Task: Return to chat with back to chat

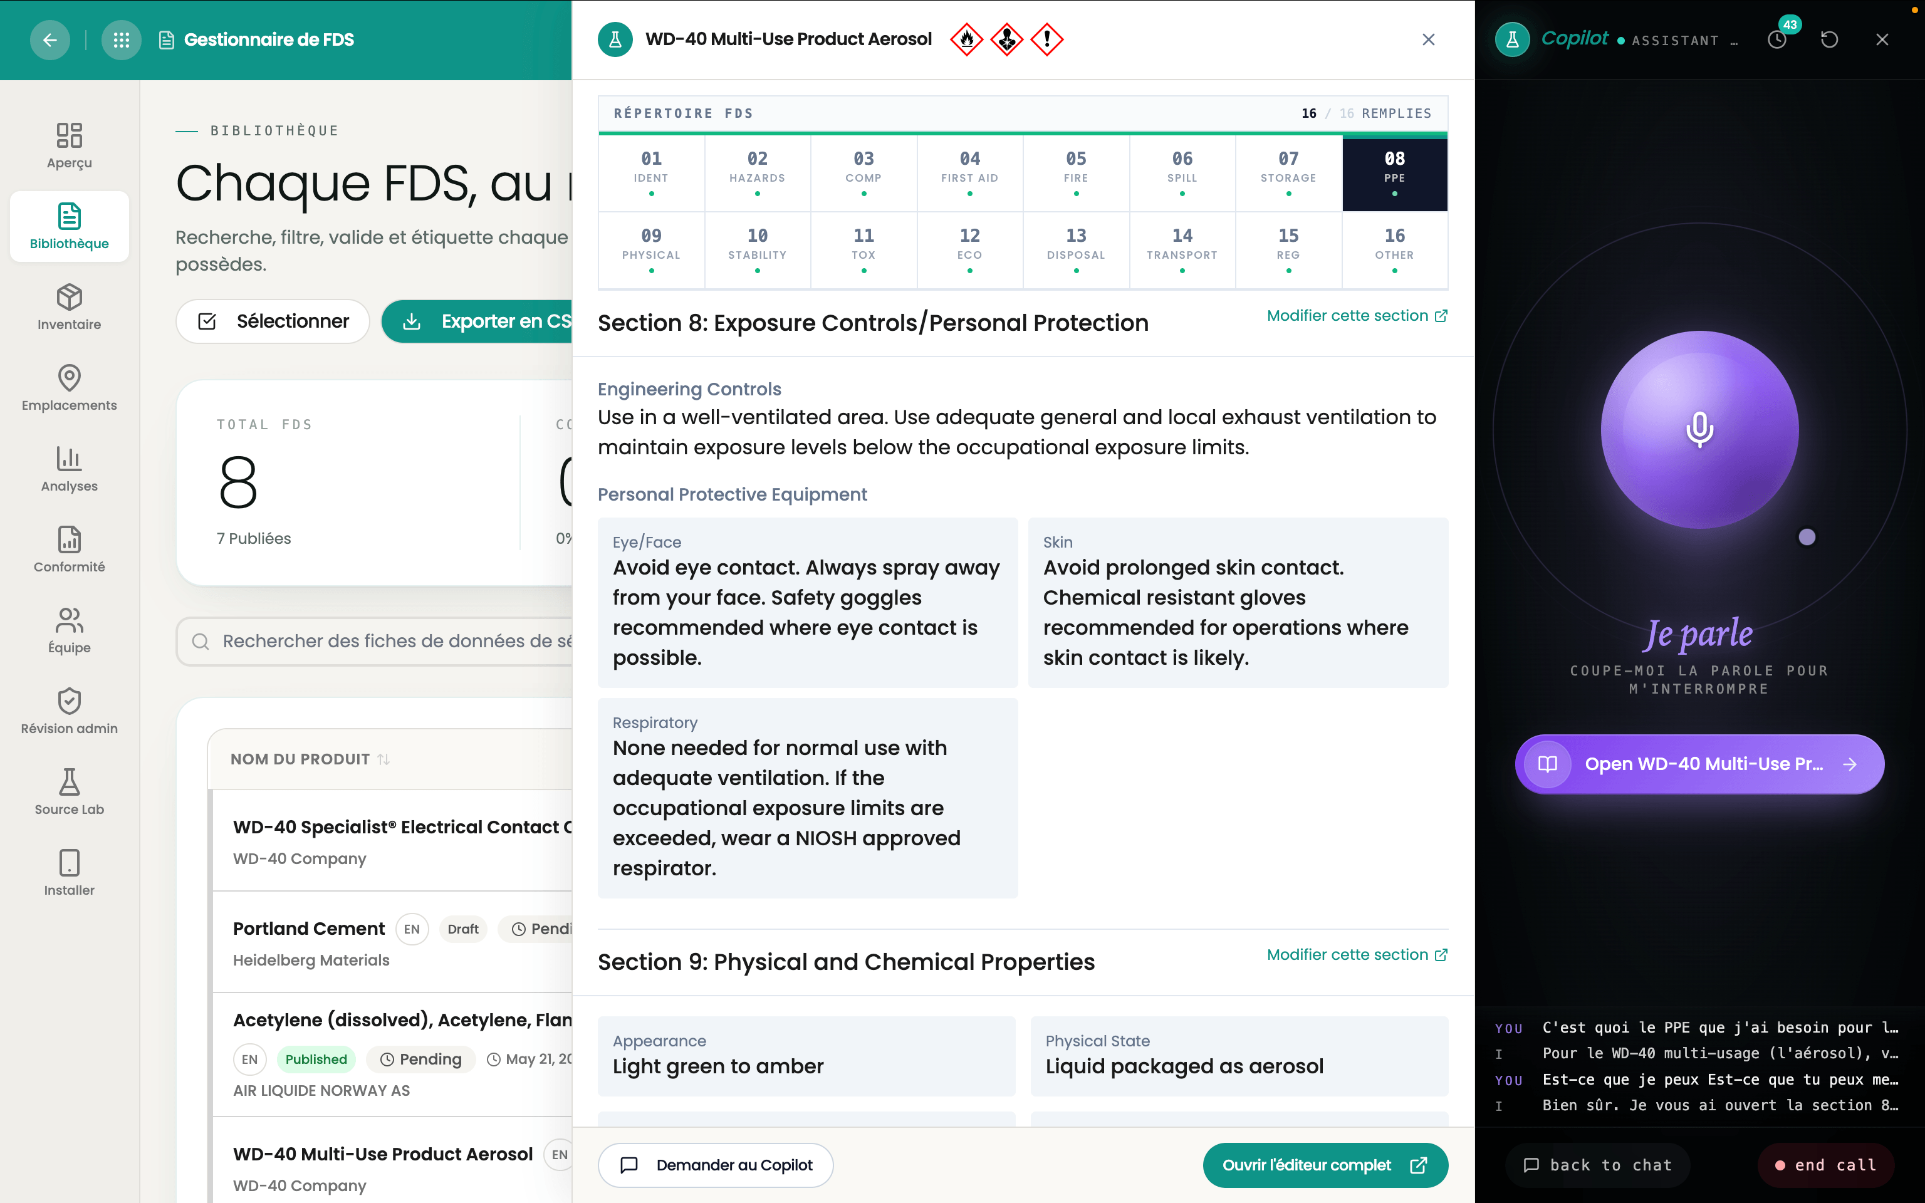Action: pos(1597,1165)
